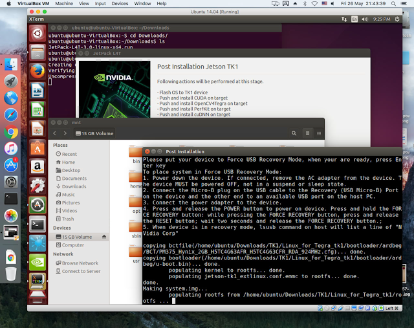This screenshot has width=414, height=328.
Task: Click the blue splash app launcher icon
Action: [x=38, y=243]
